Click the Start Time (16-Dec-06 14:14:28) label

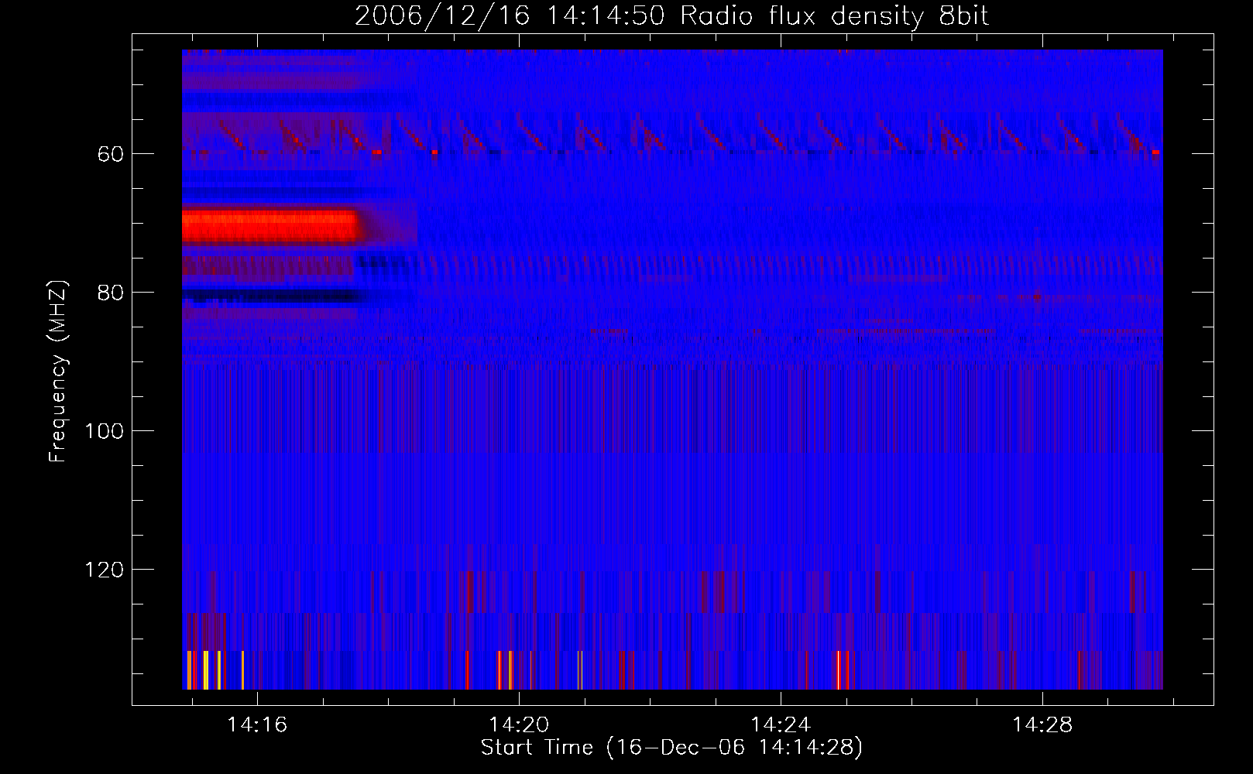tap(671, 748)
